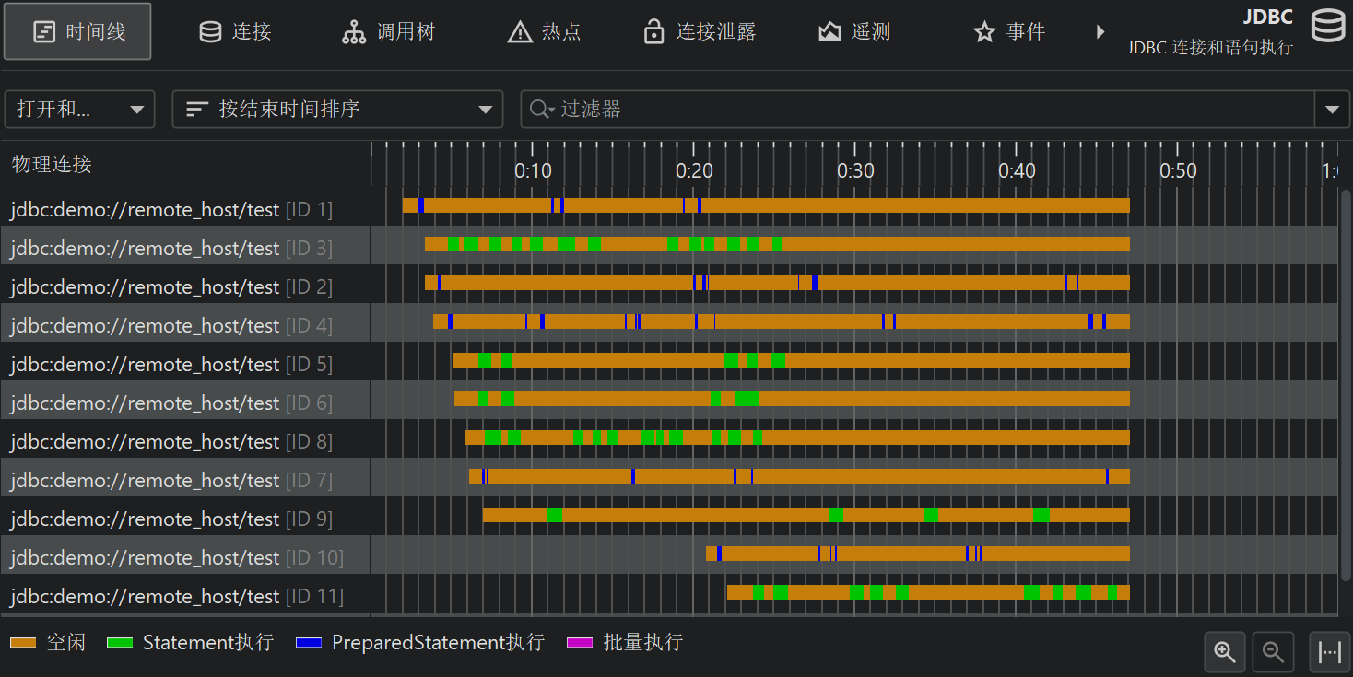Click the fit-to-window zoom icon

pyautogui.click(x=1329, y=652)
